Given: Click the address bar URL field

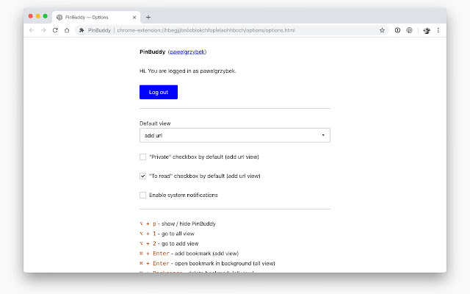Looking at the screenshot, I should tap(242, 30).
